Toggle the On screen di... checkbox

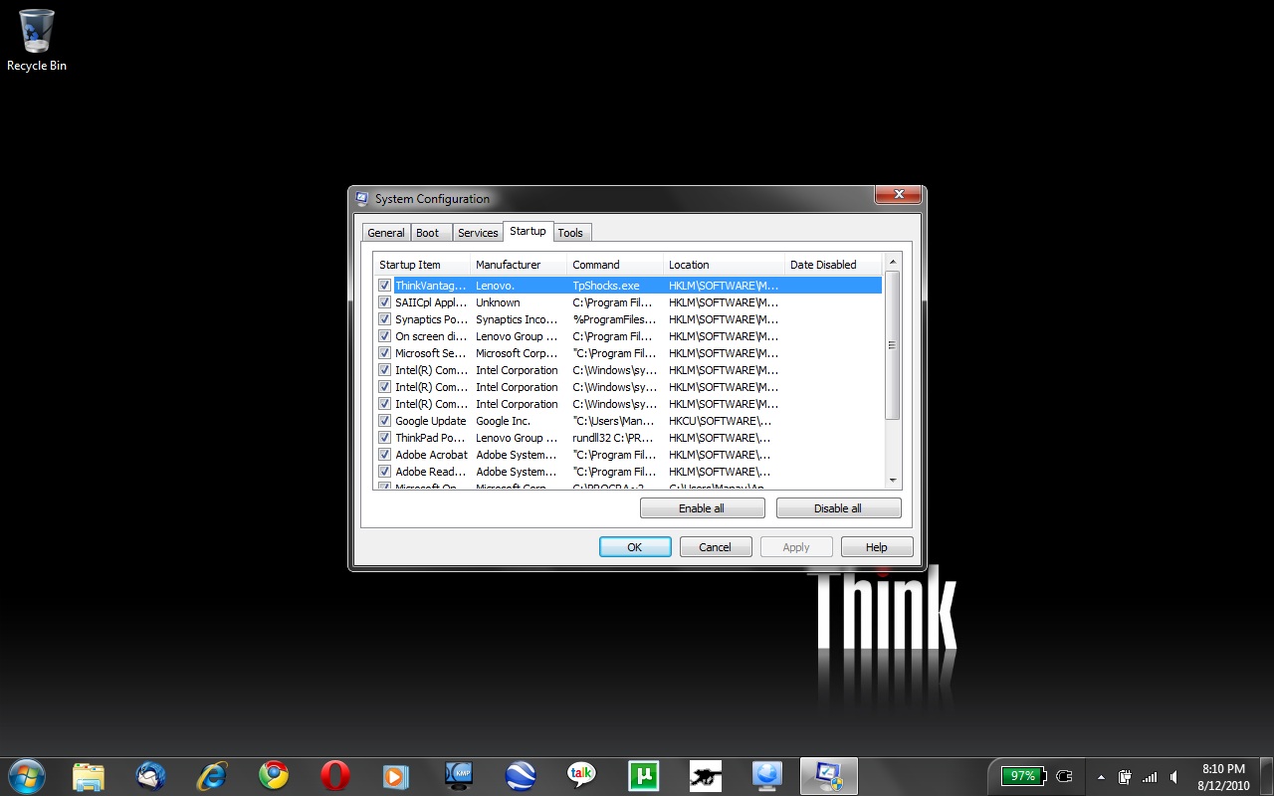click(384, 336)
